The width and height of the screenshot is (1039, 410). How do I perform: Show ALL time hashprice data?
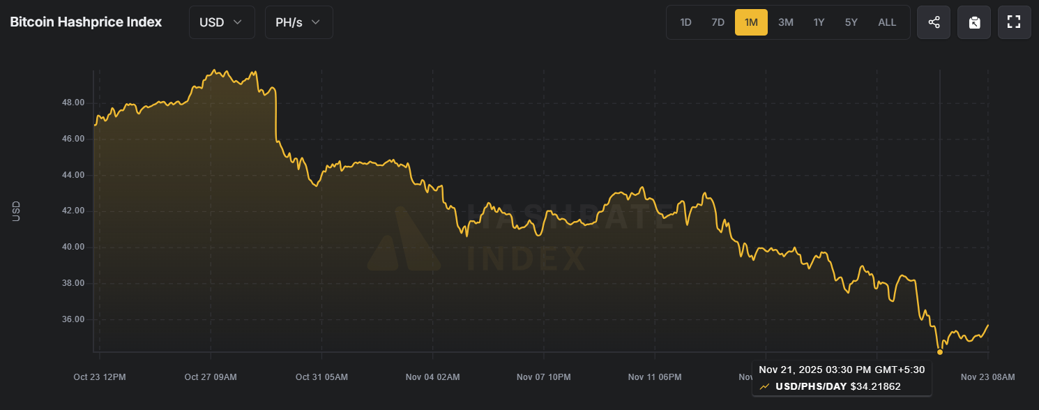(x=887, y=22)
